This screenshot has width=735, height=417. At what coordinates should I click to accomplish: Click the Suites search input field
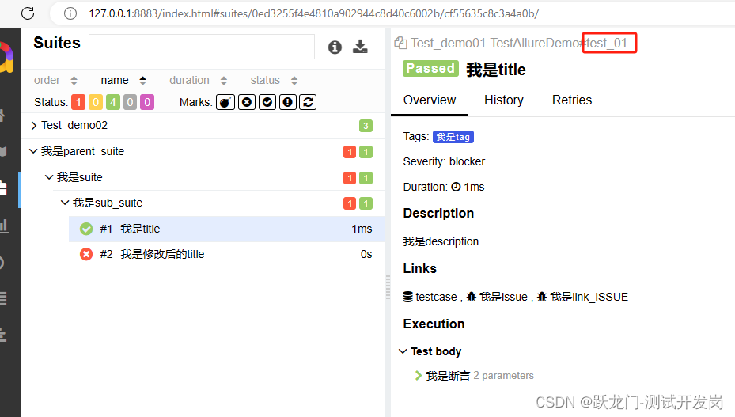click(202, 47)
